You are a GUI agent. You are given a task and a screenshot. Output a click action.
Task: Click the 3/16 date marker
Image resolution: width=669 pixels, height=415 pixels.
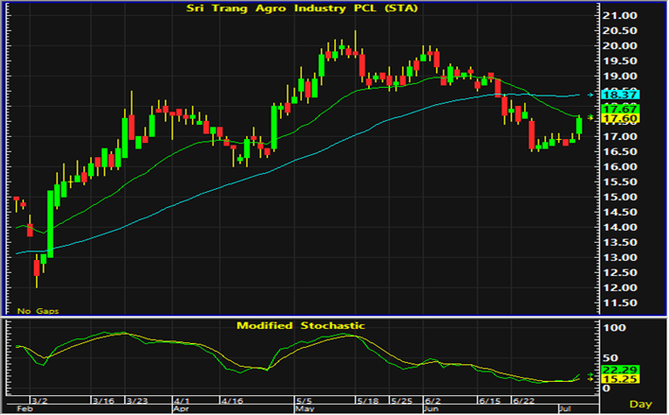104,401
